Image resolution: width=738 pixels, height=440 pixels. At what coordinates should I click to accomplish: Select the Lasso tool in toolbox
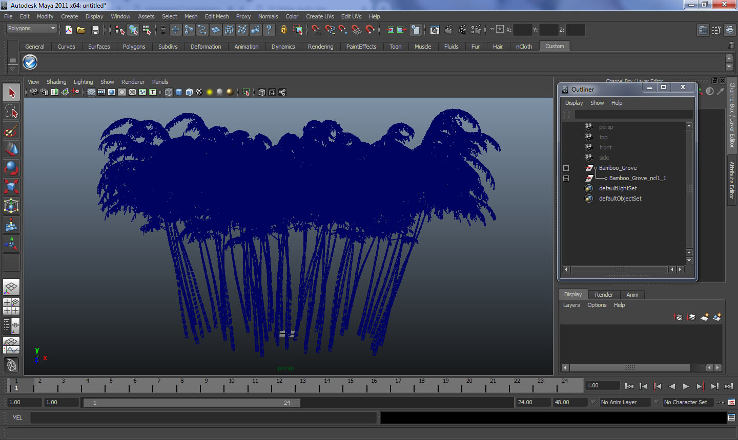pos(11,111)
